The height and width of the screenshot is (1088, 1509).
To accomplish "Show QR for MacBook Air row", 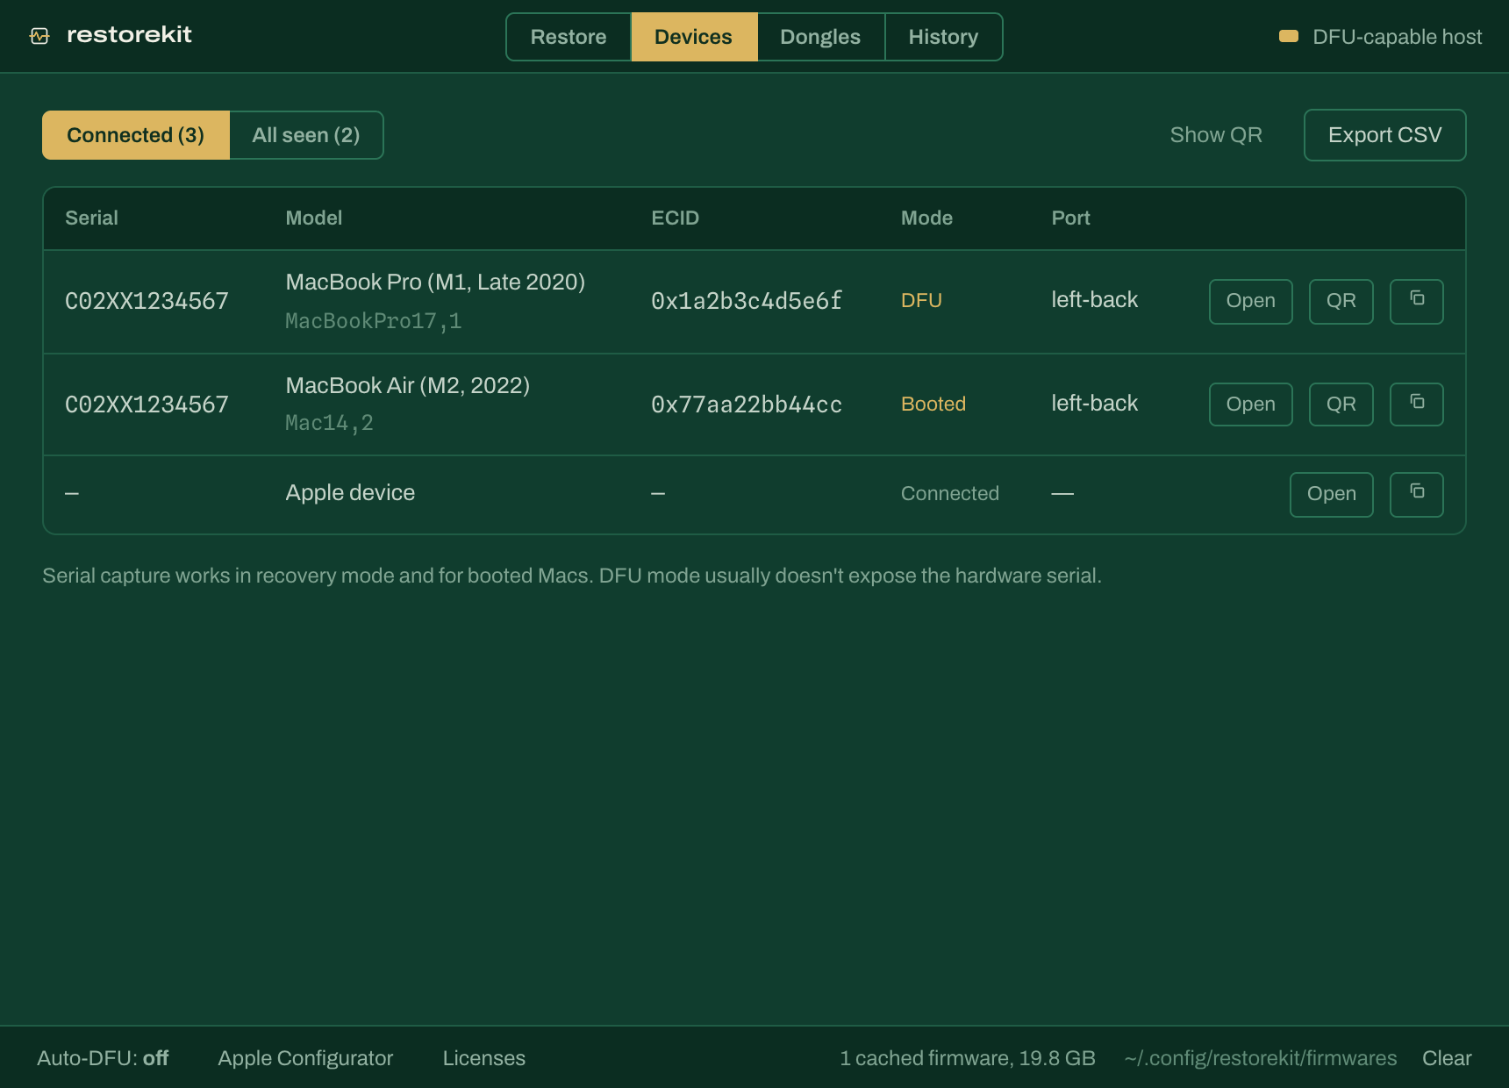I will (1341, 404).
